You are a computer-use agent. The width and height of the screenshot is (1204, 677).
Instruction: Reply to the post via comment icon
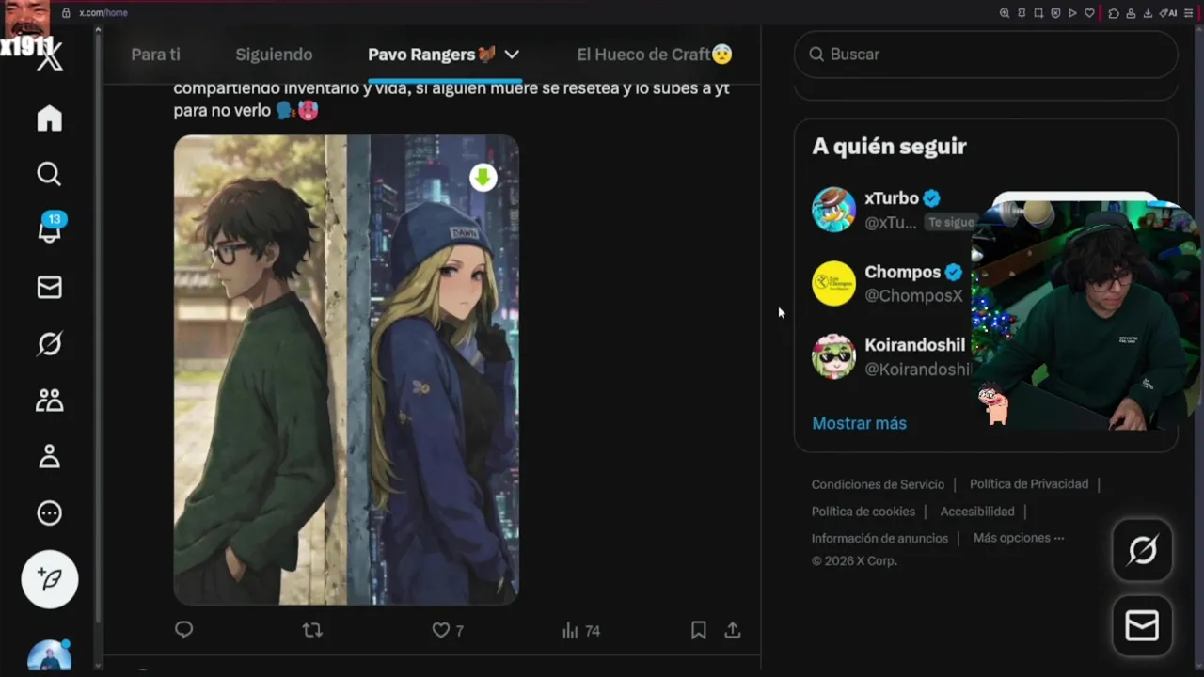(184, 630)
